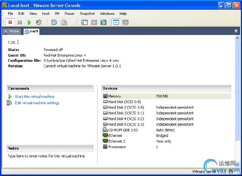The width and height of the screenshot is (242, 176).
Task: Click the Home tab house icon
Action: (x=6, y=32)
